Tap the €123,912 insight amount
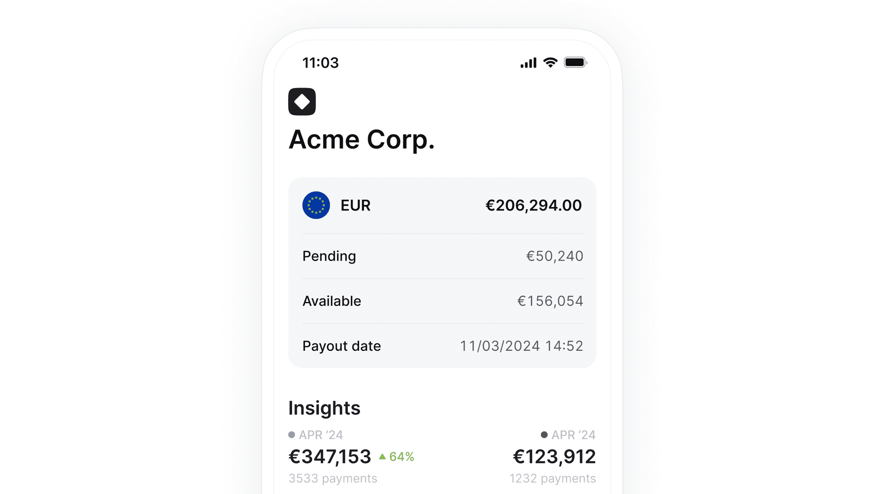This screenshot has height=494, width=884. 555,456
